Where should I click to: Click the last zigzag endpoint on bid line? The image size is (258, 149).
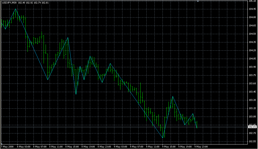point(197,128)
